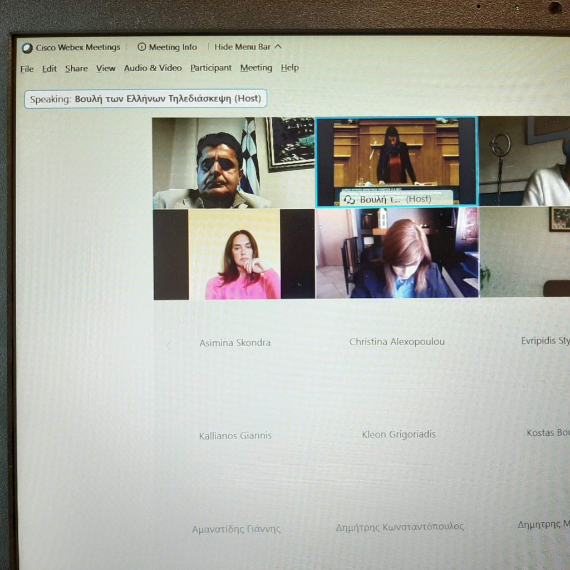
Task: Go to previous participants page with left arrow
Action: pos(169,346)
